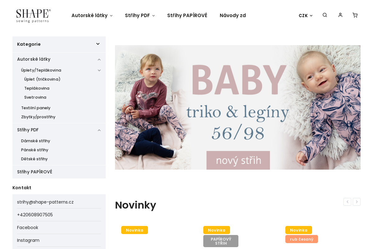
Task: Collapse the Autorské látky sidebar section
Action: [x=99, y=59]
